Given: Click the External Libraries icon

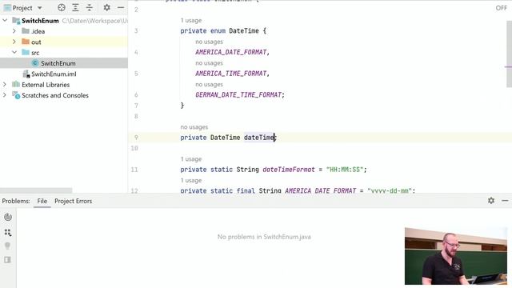Looking at the screenshot, I should tap(16, 85).
